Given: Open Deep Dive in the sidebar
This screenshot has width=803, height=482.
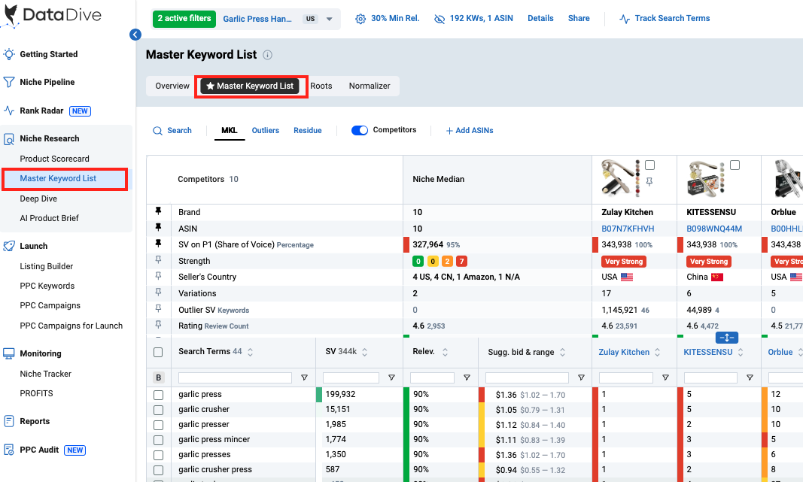Looking at the screenshot, I should [x=38, y=199].
